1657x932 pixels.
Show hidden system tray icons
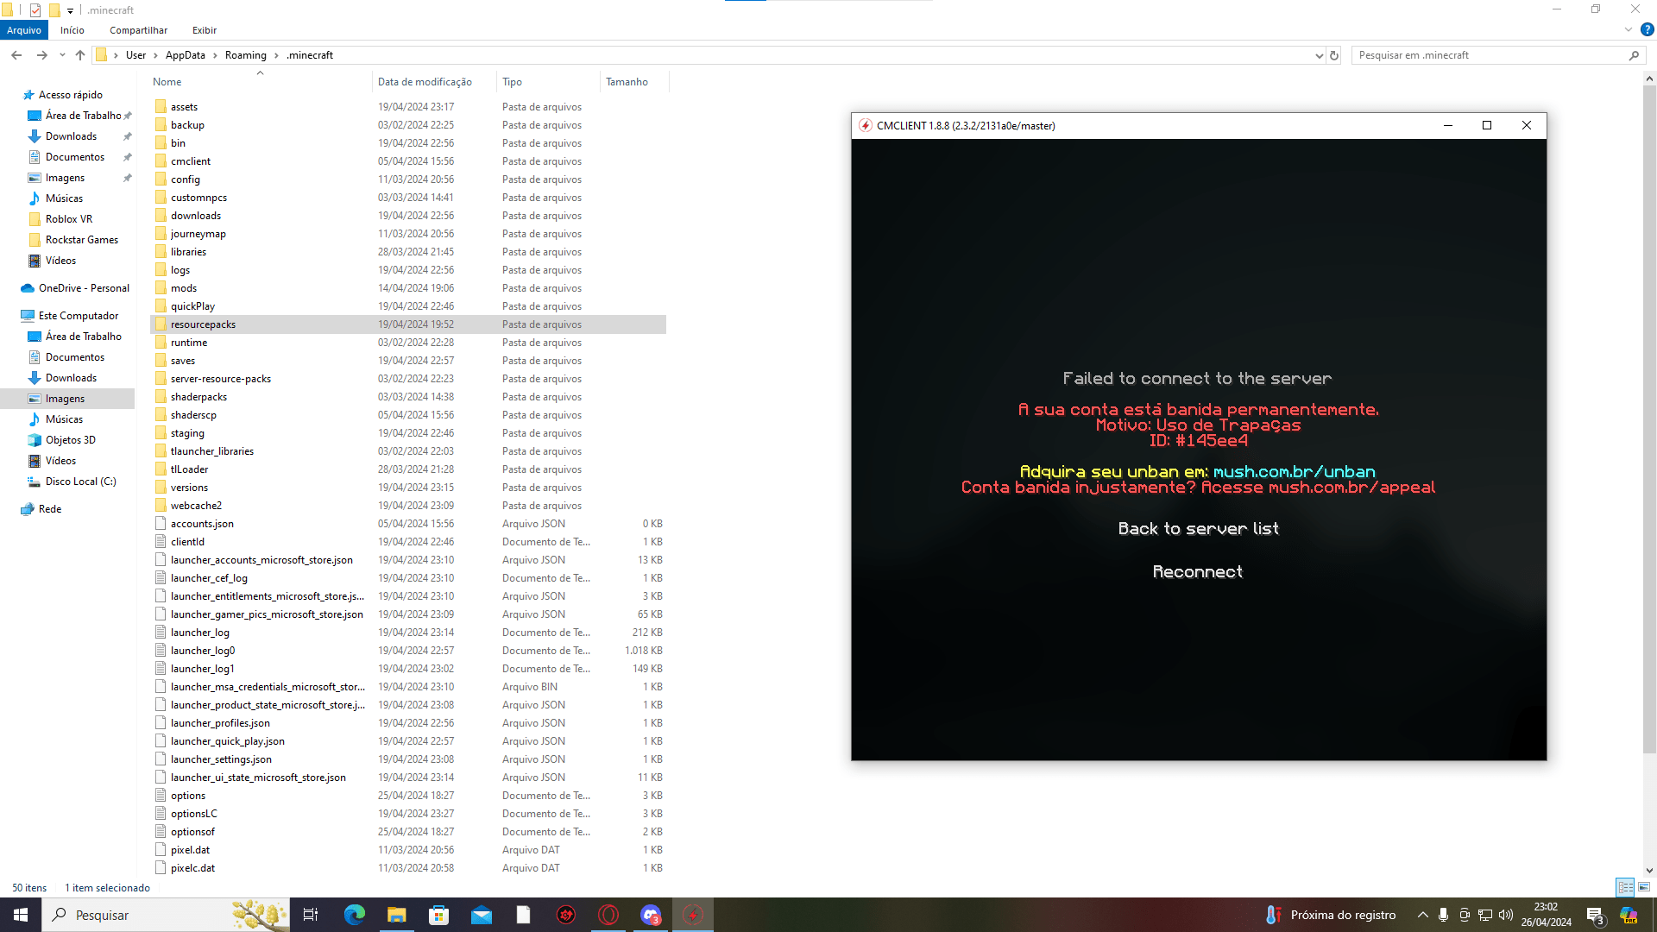pos(1422,915)
